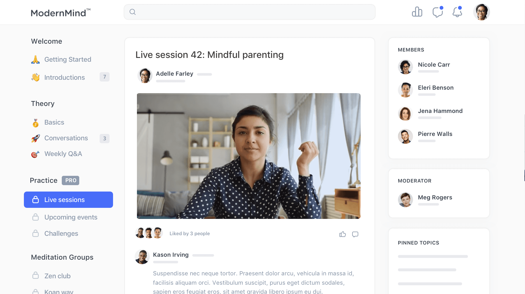Open the user profile avatar in header
The height and width of the screenshot is (294, 525).
point(482,12)
